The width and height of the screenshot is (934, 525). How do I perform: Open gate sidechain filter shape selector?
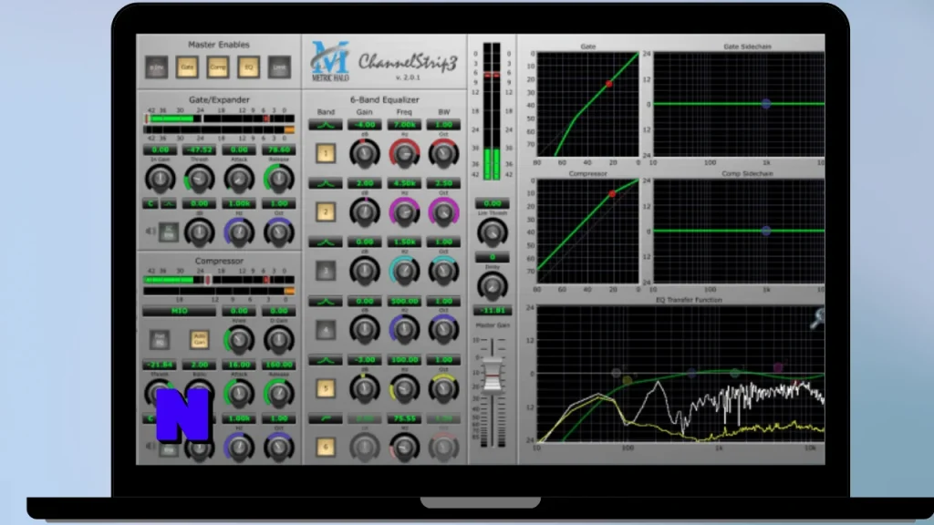pos(169,203)
